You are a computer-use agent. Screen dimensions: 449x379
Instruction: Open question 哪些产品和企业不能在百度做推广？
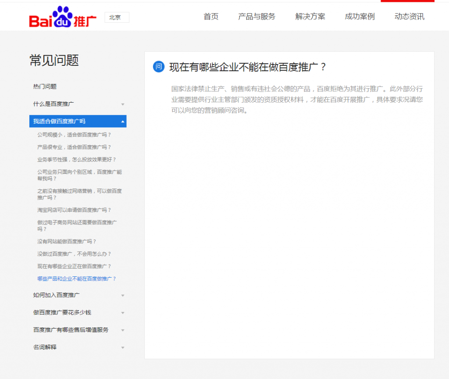pos(76,279)
